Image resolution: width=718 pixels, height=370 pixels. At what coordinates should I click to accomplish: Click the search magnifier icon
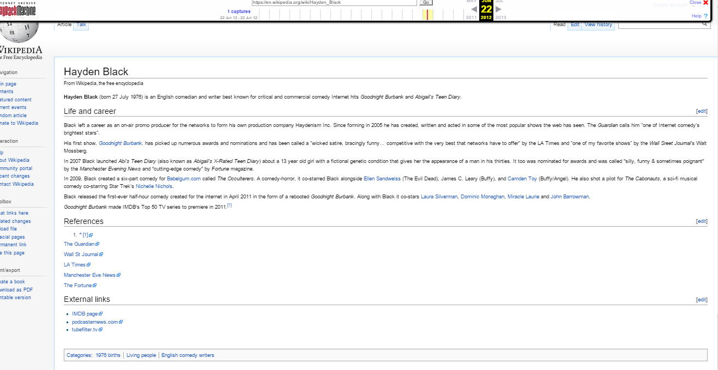coord(704,24)
